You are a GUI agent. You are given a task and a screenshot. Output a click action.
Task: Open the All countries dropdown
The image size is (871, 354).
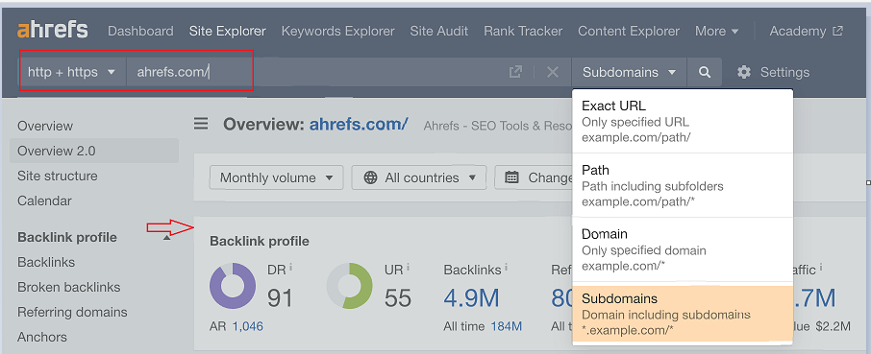[419, 177]
